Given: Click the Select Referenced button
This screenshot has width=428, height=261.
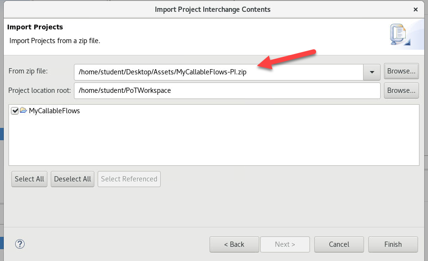Looking at the screenshot, I should pos(129,179).
